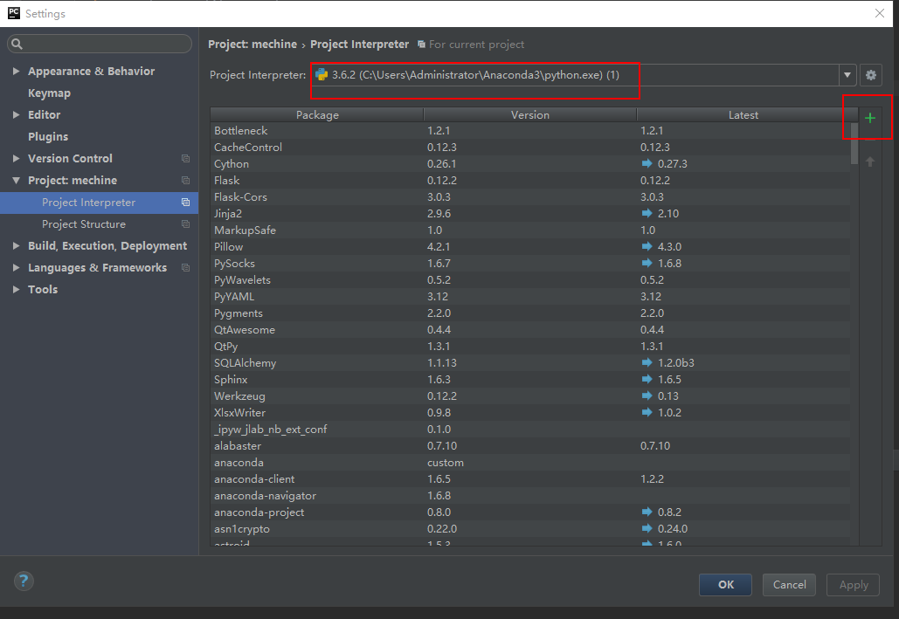This screenshot has width=899, height=619.
Task: Click the help question mark icon
Action: click(24, 581)
